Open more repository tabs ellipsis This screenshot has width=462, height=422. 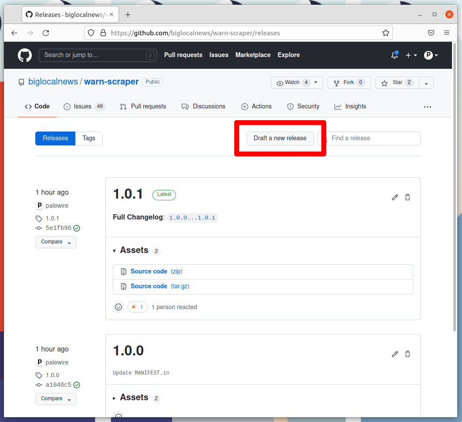pyautogui.click(x=428, y=107)
